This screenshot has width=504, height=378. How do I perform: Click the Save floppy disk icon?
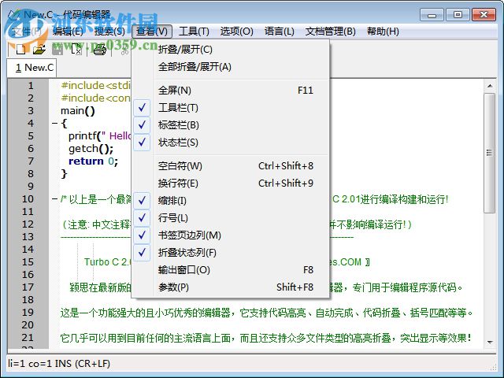click(57, 49)
